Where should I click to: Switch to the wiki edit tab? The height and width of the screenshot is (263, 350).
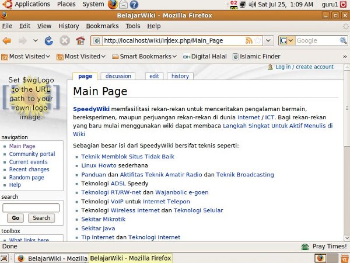(154, 76)
